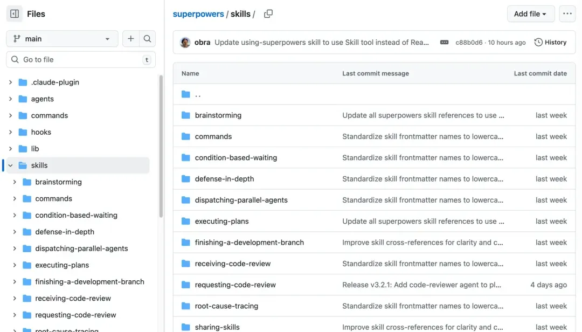This screenshot has width=582, height=332.
Task: Expand the hooks folder chevron
Action: tap(10, 132)
